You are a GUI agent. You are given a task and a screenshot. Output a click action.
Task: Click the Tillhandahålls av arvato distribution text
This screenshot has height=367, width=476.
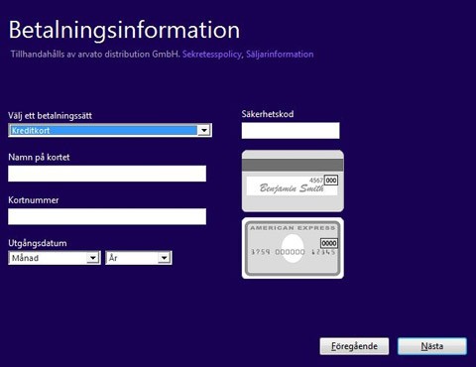pos(95,55)
